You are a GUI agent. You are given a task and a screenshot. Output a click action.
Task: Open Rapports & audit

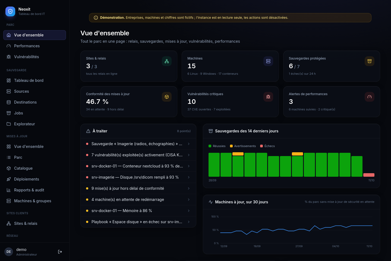click(x=34, y=190)
